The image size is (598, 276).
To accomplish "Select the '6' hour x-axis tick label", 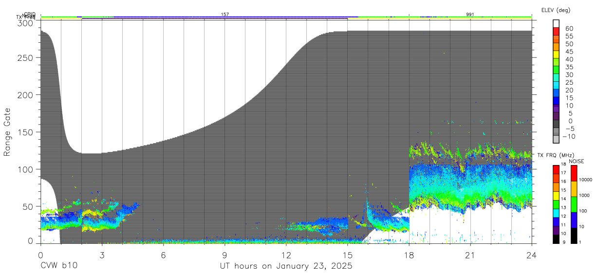I will coord(163,255).
